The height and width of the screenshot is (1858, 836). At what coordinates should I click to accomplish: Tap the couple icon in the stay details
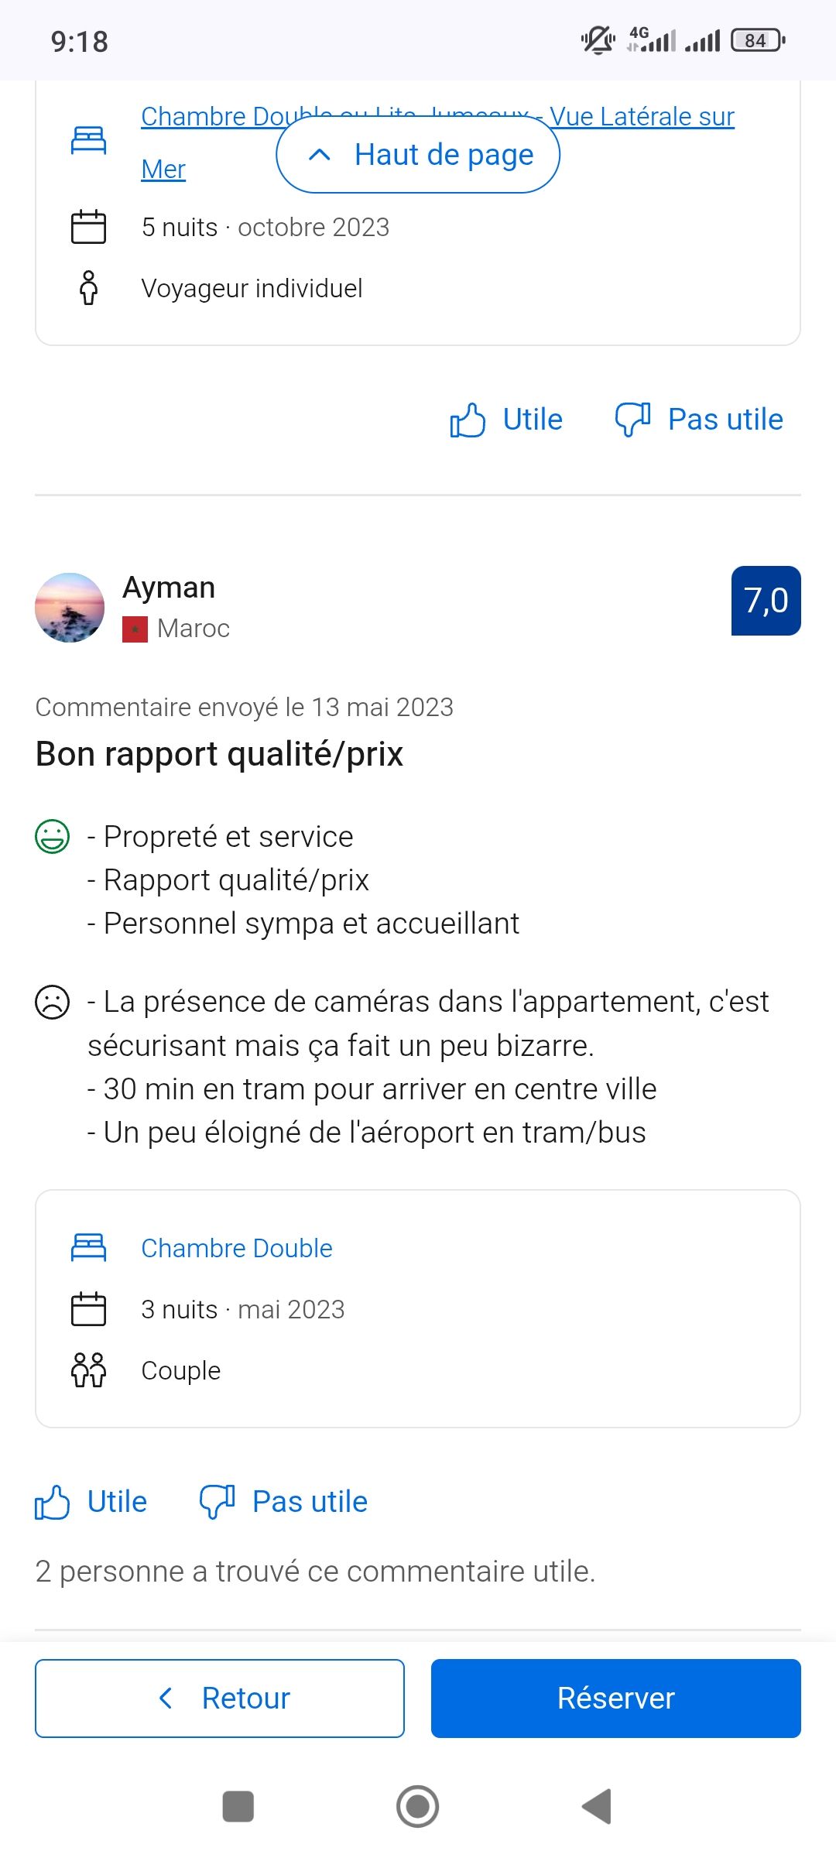(x=88, y=1370)
